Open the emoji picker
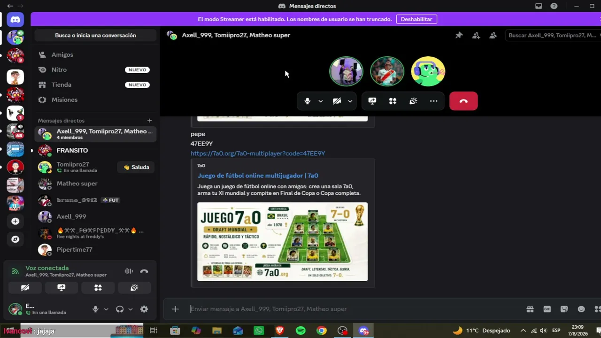Image resolution: width=601 pixels, height=338 pixels. pyautogui.click(x=581, y=309)
